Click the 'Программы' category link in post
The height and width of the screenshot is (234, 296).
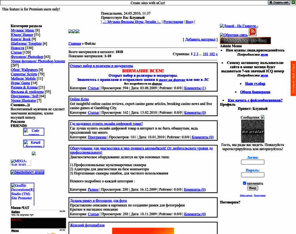97,137
